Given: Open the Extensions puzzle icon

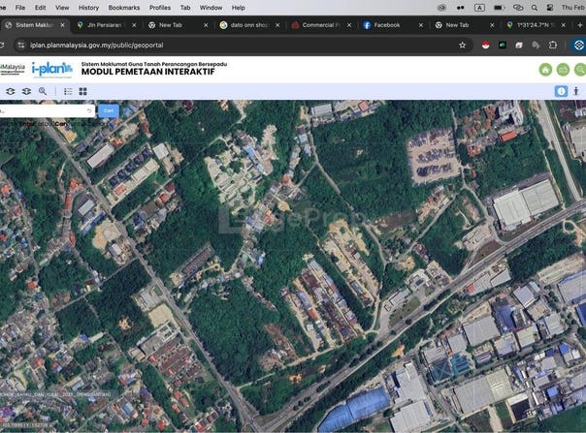Looking at the screenshot, I should tap(552, 46).
